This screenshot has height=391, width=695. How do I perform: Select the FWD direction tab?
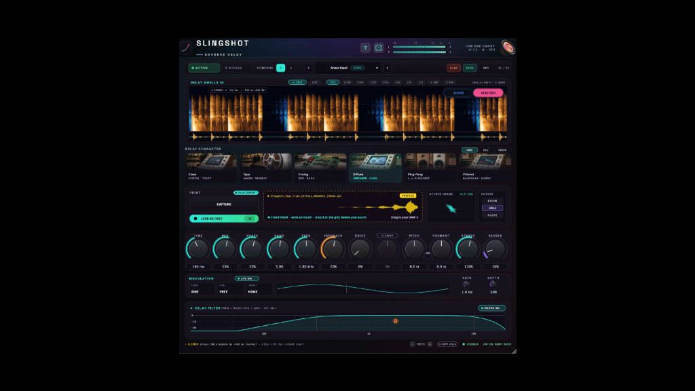pyautogui.click(x=470, y=150)
